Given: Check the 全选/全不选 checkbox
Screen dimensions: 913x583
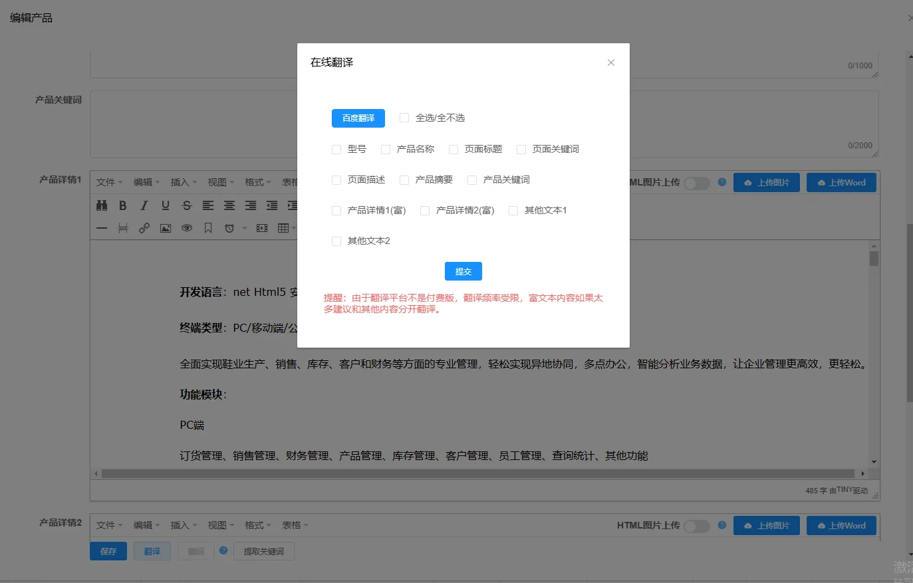Looking at the screenshot, I should 404,118.
